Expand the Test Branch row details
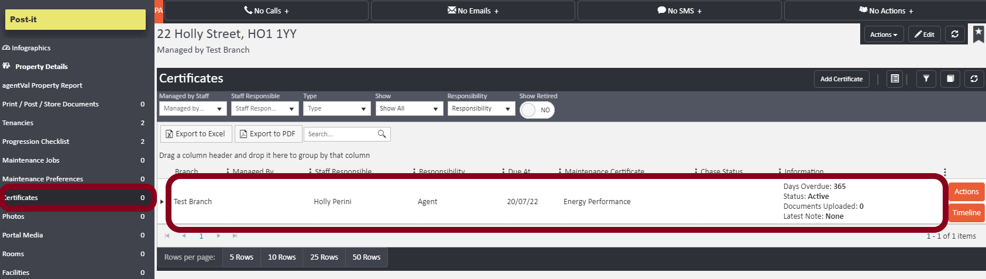 pos(162,202)
